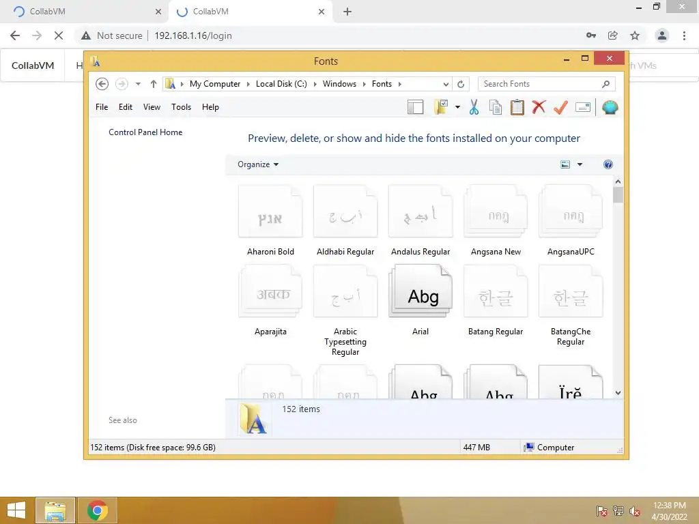Bookmark this page with the star icon
This screenshot has width=699, height=524.
point(635,35)
